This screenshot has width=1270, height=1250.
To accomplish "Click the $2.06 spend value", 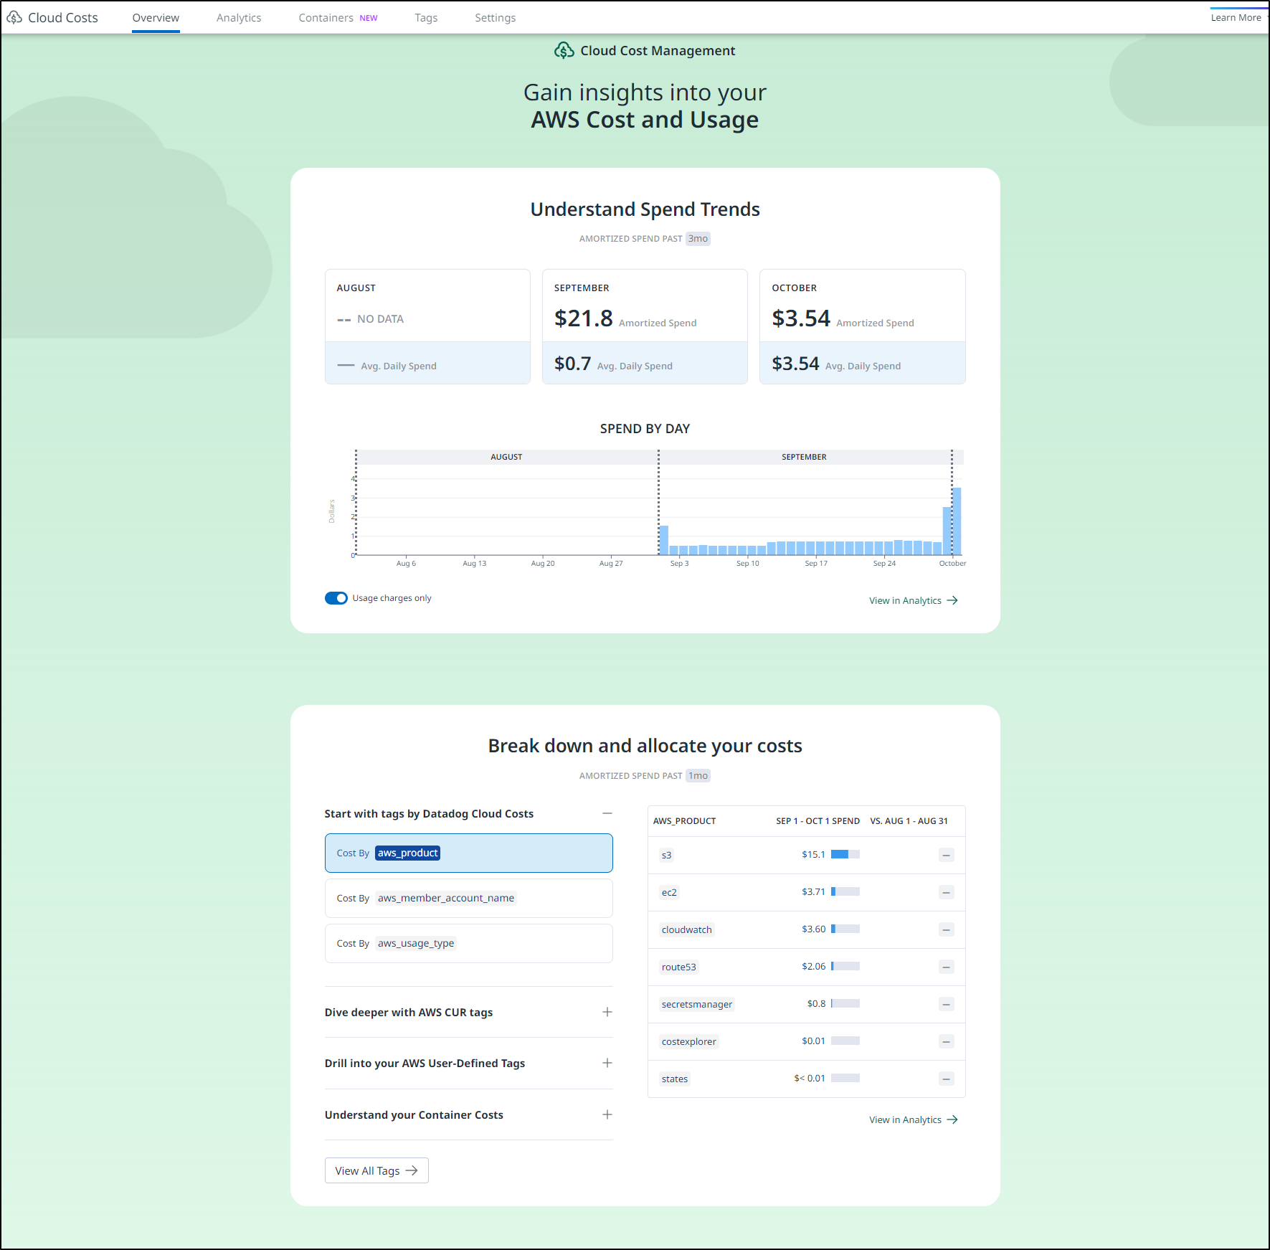I will tap(813, 967).
